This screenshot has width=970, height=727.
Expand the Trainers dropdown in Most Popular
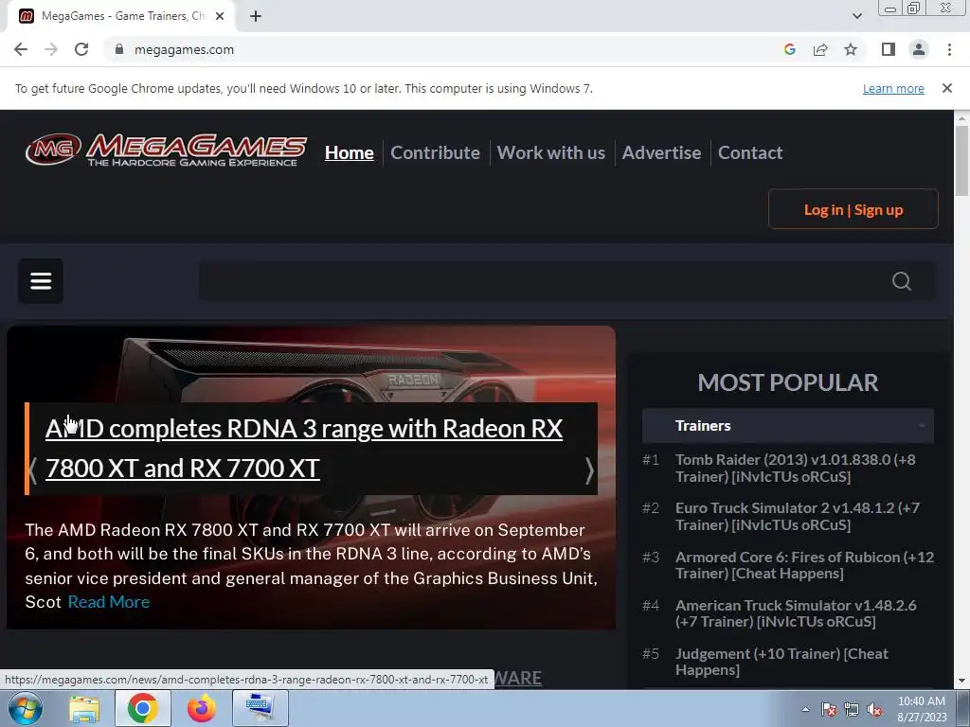(x=787, y=425)
